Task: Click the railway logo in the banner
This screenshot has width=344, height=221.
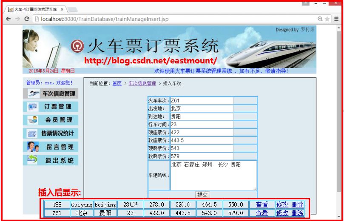Action: click(x=77, y=46)
